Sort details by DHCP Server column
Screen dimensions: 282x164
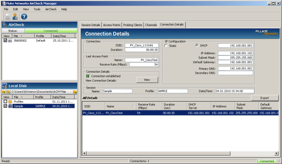199,106
